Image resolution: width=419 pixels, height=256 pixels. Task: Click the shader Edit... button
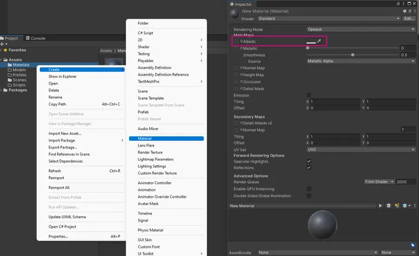[409, 19]
